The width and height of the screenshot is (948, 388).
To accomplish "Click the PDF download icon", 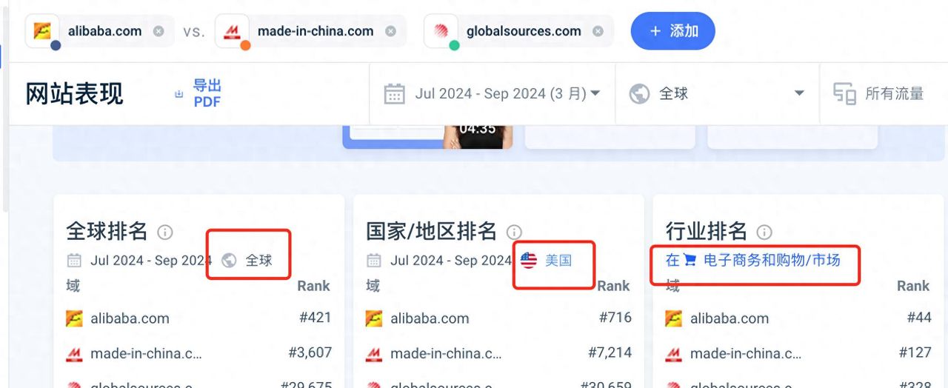I will (178, 94).
